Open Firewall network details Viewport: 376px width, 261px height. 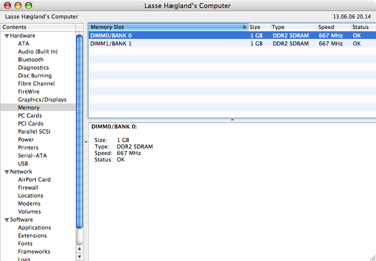click(28, 187)
